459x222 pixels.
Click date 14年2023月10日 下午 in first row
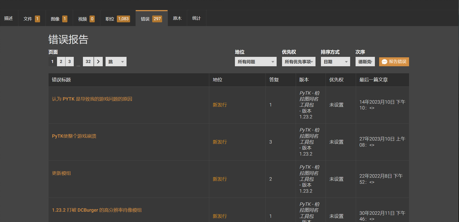(382, 105)
